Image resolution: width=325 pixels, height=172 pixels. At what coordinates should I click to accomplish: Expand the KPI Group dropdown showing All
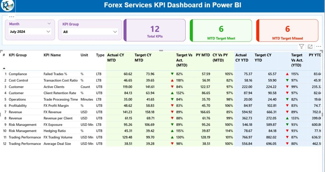90,32
